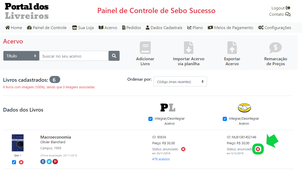Open the Título search field dropdown
This screenshot has height=171, width=302.
[21, 56]
